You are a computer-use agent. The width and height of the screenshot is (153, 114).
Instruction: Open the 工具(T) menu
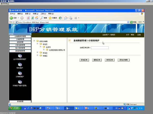tap(43, 14)
